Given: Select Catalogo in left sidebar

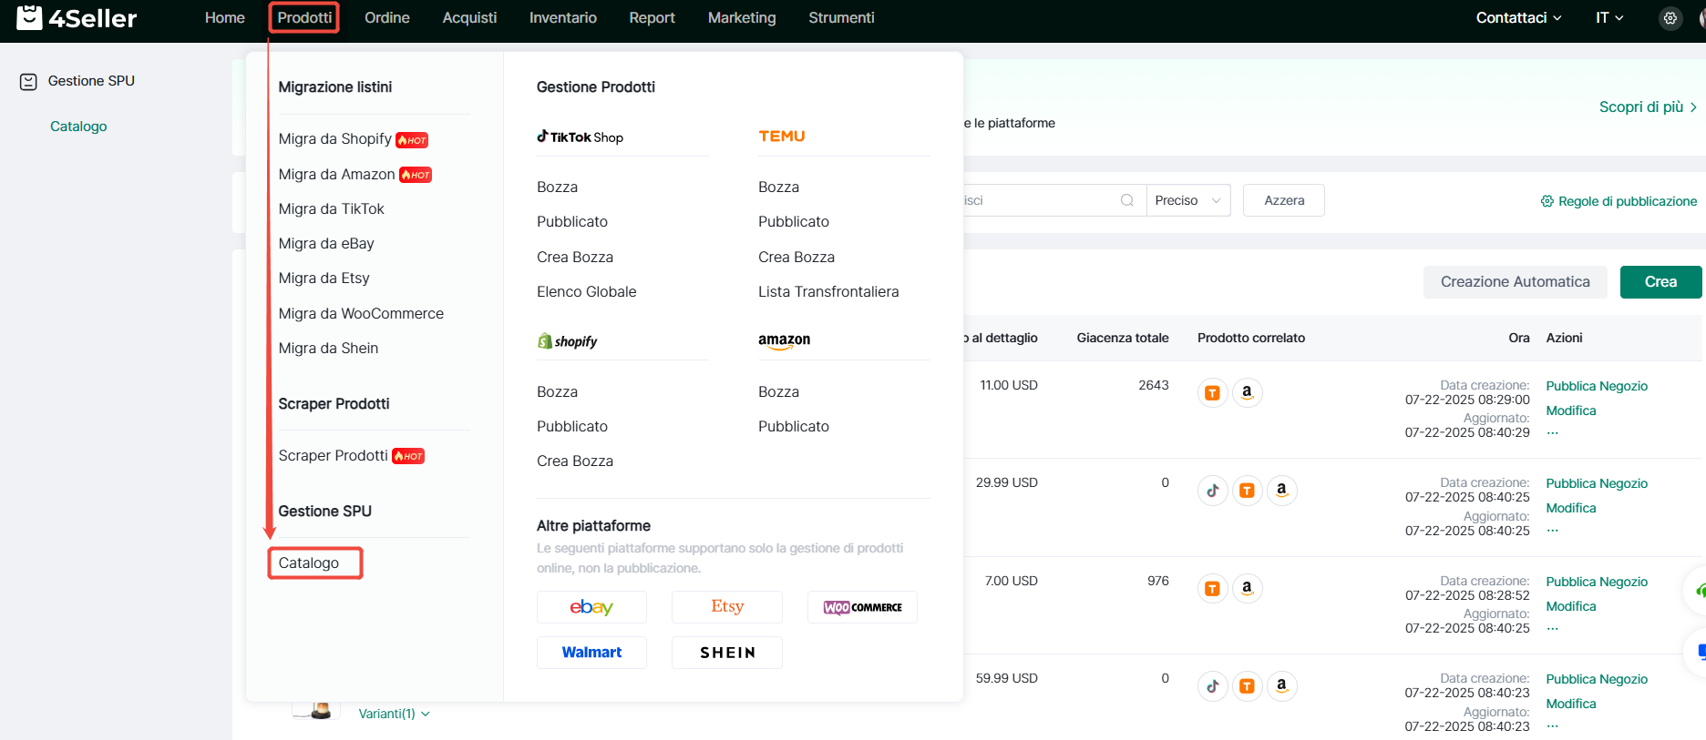Looking at the screenshot, I should tap(78, 127).
